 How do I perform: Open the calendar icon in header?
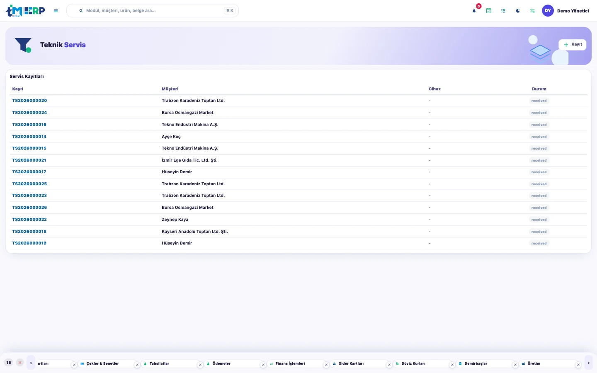click(489, 11)
